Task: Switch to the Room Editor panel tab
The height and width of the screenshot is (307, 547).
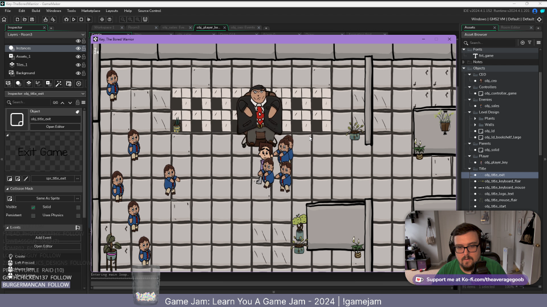Action: pos(510,27)
